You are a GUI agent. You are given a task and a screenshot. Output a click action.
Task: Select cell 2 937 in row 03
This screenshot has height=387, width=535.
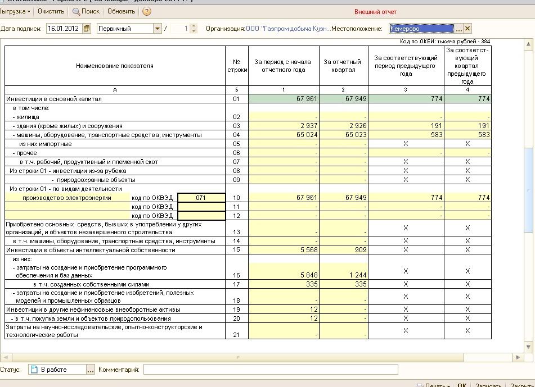coord(284,126)
